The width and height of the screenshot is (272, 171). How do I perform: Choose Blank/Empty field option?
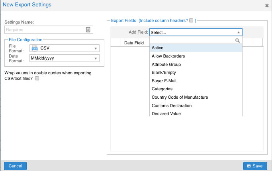196,73
